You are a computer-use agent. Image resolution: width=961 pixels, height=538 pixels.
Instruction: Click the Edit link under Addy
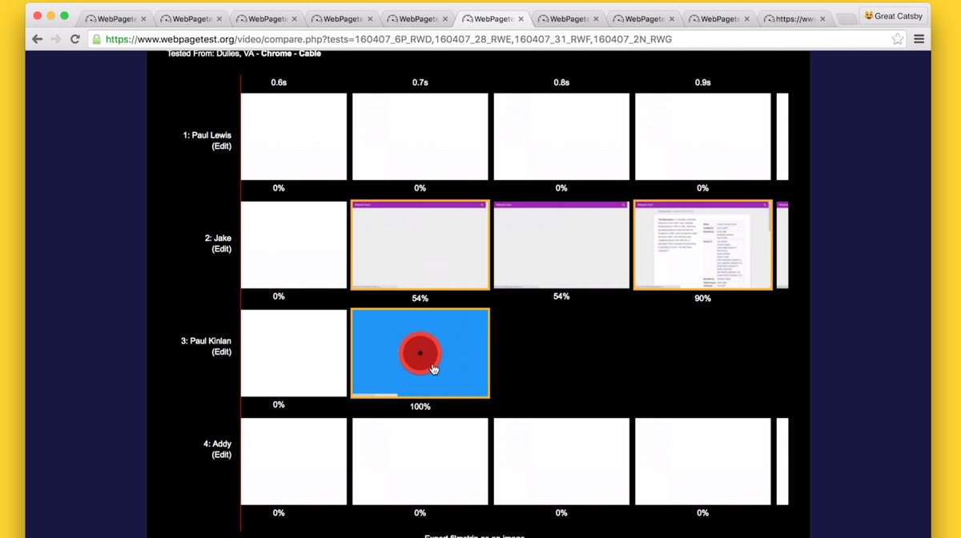pyautogui.click(x=221, y=455)
